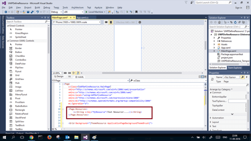This screenshot has width=251, height=141.
Task: Start debugging with the Local Machine play icon
Action: pyautogui.click(x=86, y=12)
